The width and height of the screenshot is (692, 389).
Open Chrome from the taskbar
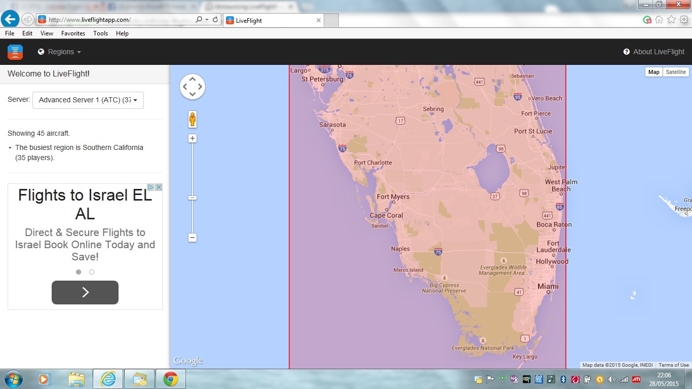(171, 379)
